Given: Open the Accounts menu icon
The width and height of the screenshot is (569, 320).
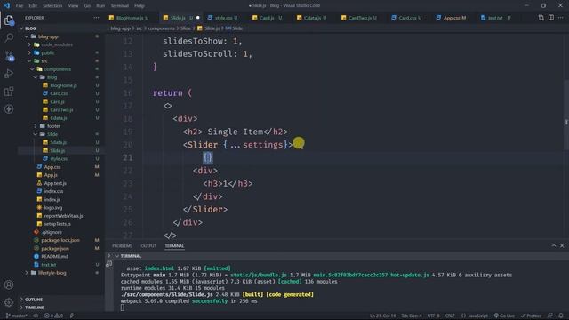Looking at the screenshot, I should point(9,284).
